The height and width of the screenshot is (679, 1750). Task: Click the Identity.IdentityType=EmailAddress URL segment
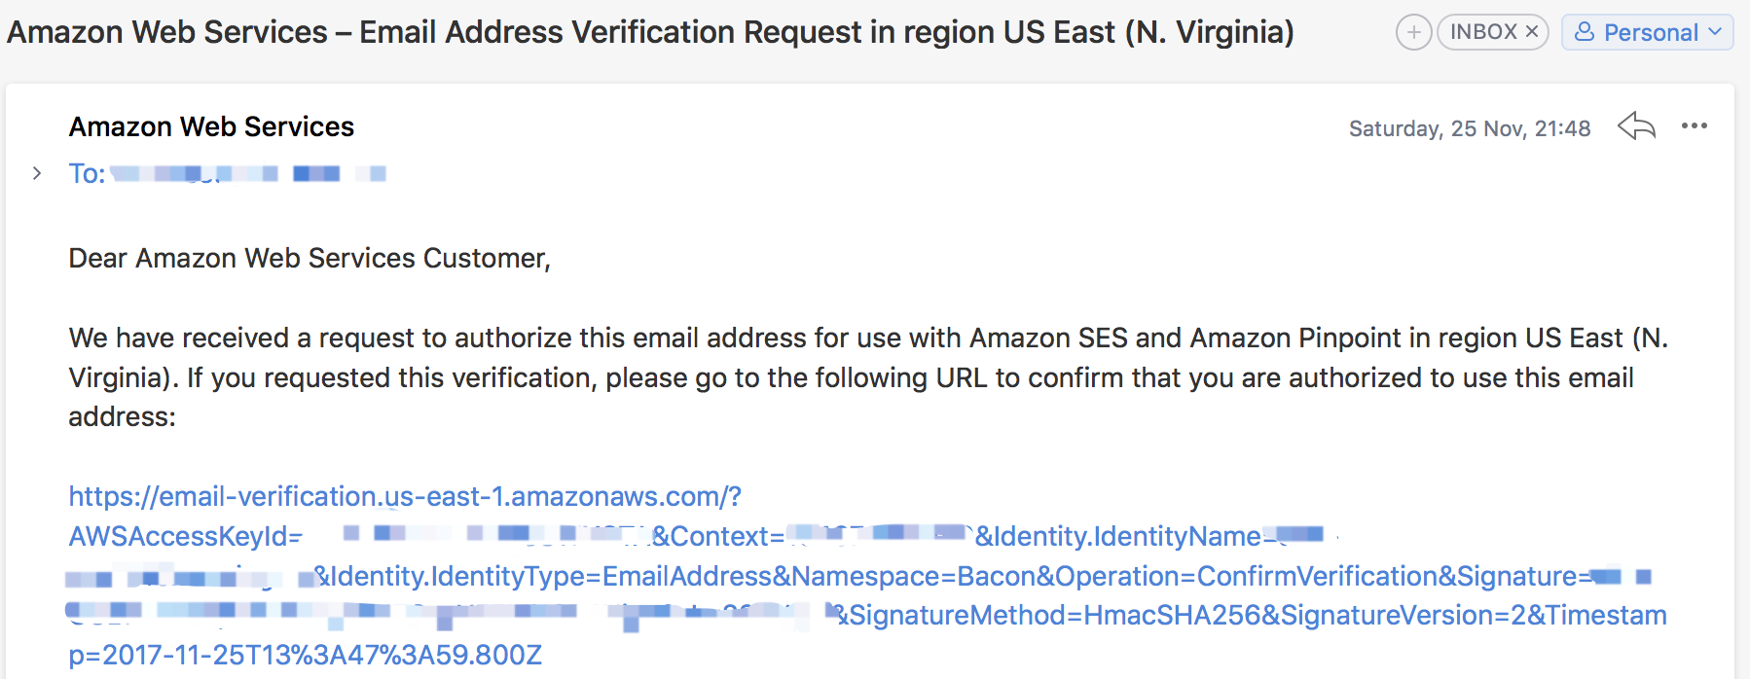pos(552,576)
